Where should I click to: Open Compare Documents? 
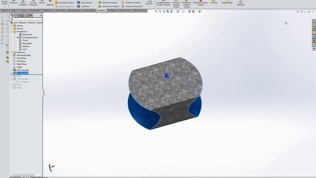132,6
